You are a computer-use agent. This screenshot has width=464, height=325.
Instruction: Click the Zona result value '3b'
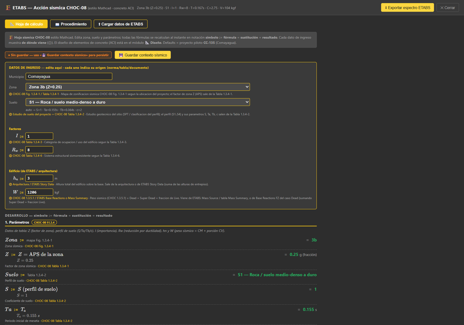click(314, 240)
